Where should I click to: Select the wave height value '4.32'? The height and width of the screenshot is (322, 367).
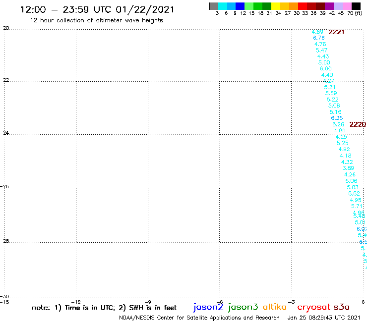pos(347,162)
